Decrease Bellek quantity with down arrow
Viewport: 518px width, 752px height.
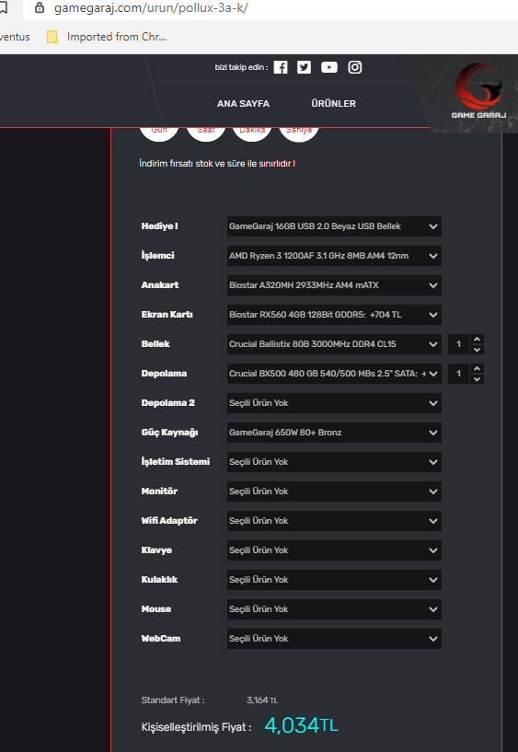point(477,350)
